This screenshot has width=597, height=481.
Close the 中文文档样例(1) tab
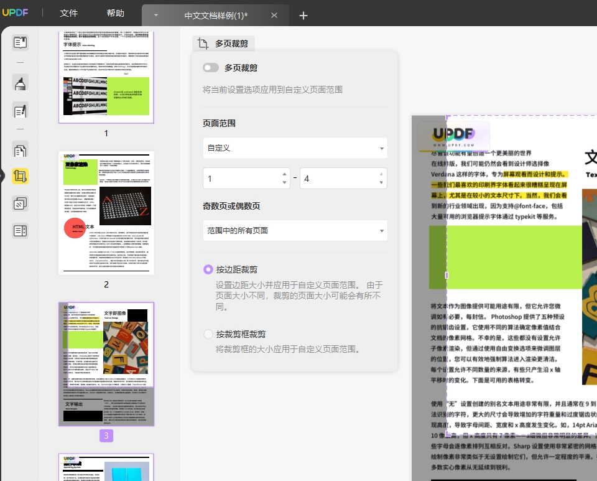[x=274, y=16]
